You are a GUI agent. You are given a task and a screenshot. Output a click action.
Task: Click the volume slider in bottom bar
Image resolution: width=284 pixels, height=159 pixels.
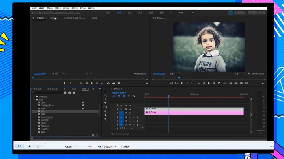pos(39,146)
